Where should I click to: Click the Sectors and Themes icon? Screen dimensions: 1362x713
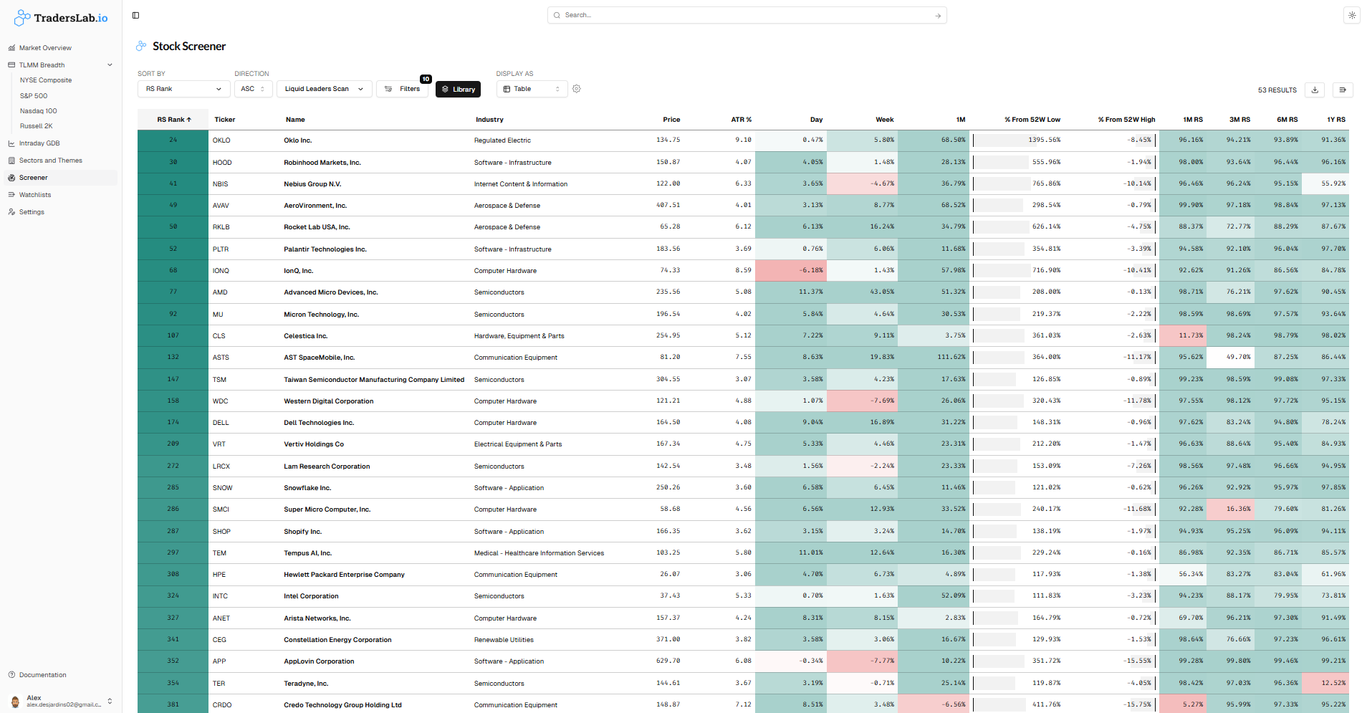point(11,161)
